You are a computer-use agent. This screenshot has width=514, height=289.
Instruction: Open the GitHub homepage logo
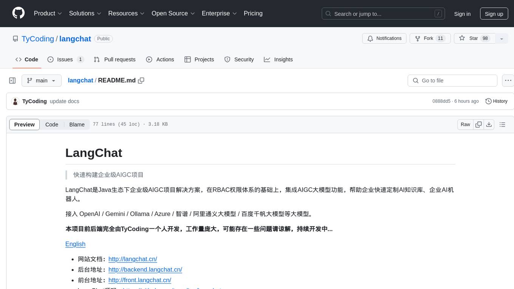pos(19,13)
